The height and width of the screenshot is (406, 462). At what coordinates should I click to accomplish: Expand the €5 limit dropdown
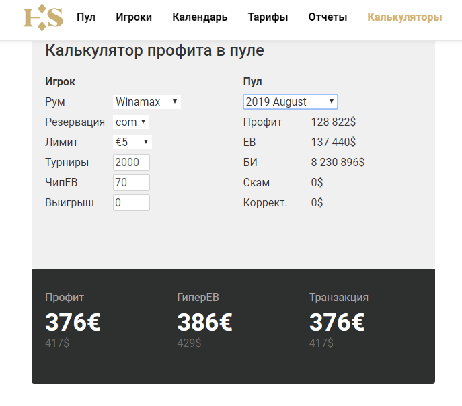132,143
